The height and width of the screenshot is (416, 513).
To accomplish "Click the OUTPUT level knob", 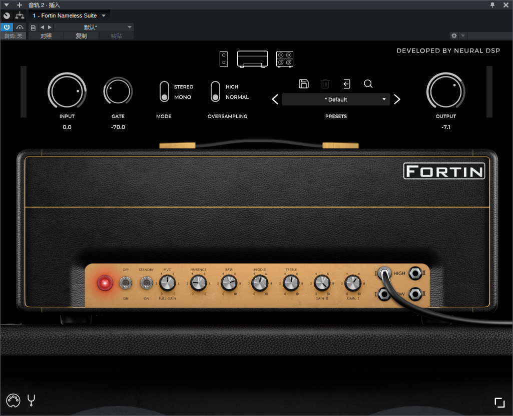I will [x=445, y=91].
